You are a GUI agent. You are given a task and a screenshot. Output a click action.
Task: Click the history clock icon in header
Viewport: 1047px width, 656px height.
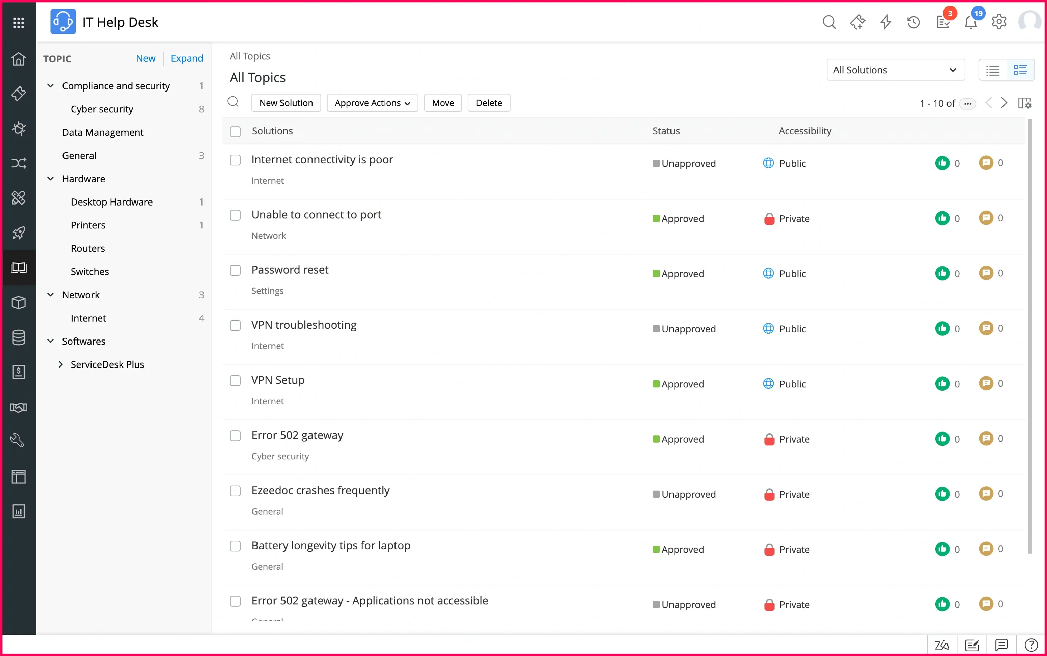click(913, 22)
